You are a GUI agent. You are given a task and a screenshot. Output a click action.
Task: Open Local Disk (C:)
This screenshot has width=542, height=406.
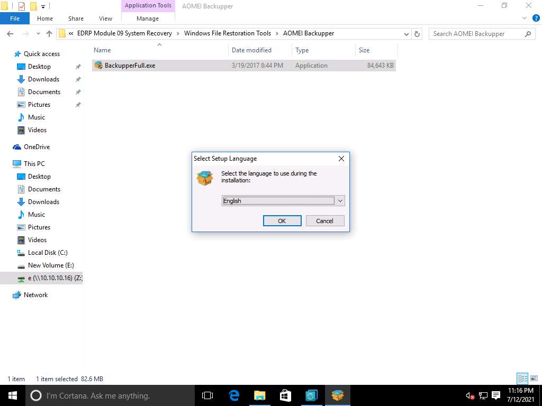click(x=47, y=253)
